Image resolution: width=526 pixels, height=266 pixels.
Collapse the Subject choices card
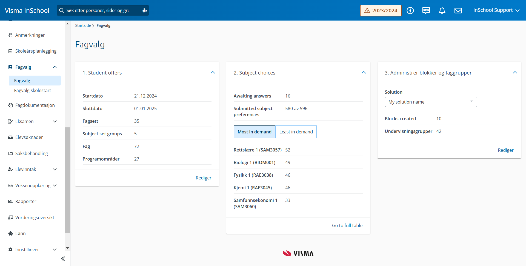pyautogui.click(x=364, y=73)
